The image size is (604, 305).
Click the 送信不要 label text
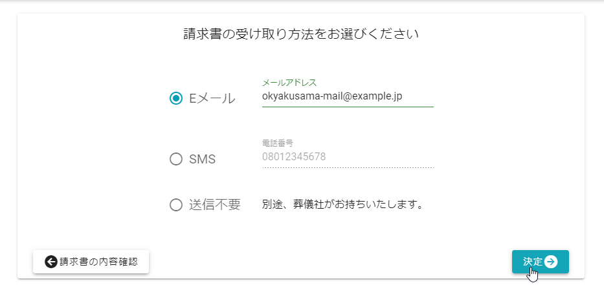[215, 205]
